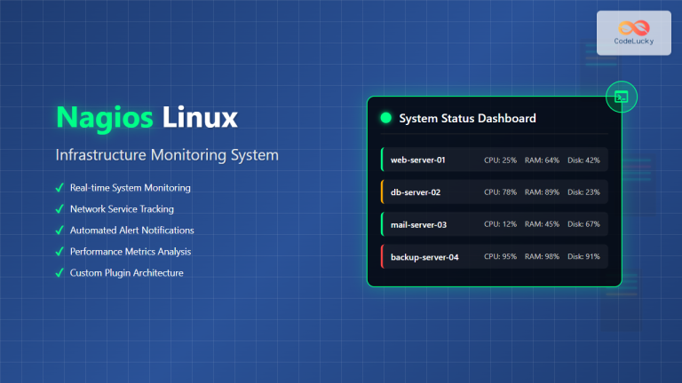This screenshot has height=383, width=682.
Task: Click the checkmark next to Performance Metrics Analysis
Action: point(59,252)
